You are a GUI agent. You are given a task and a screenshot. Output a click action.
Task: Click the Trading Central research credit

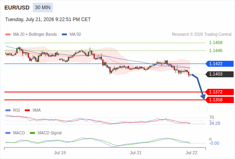[x=202, y=35]
